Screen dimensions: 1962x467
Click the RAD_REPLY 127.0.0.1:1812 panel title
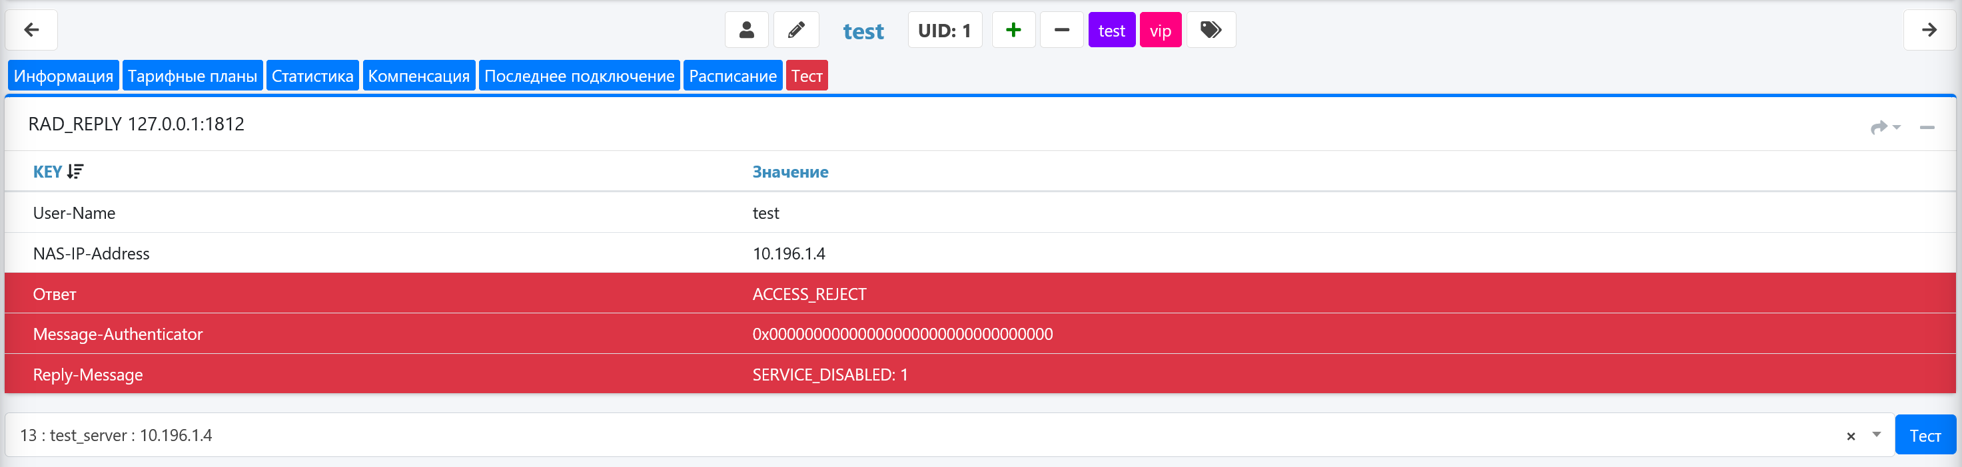click(x=135, y=124)
